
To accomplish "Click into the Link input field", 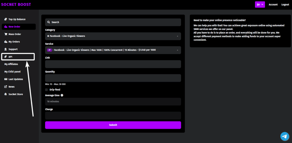I will [113, 64].
